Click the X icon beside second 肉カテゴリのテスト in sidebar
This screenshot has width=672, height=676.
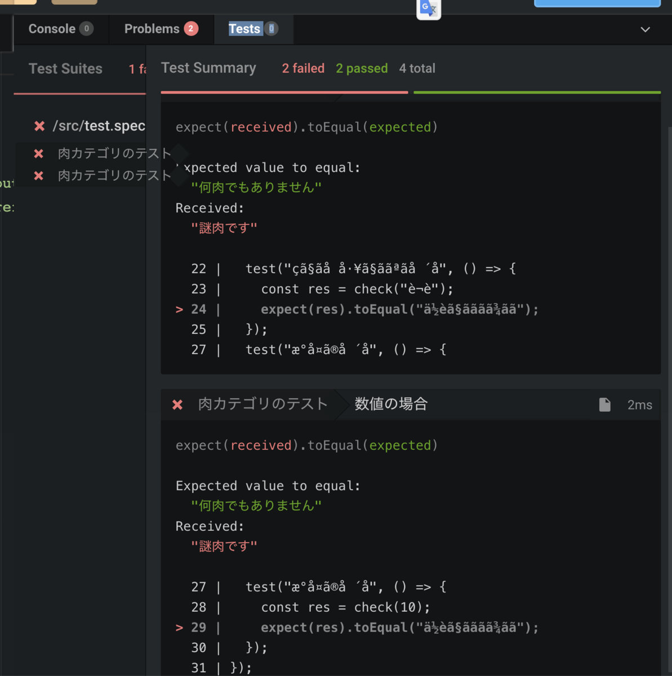pos(39,176)
